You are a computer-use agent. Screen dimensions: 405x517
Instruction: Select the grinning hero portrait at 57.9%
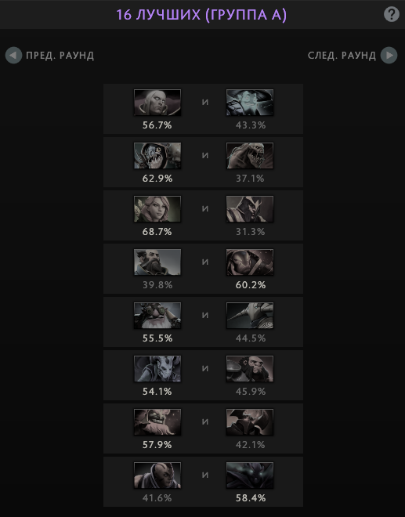pos(157,422)
